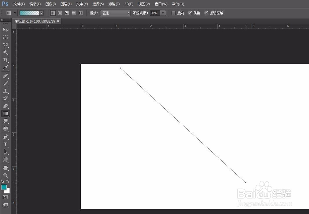The height and width of the screenshot is (214, 309).
Task: Open the 编辑(E) menu
Action: [35, 4]
